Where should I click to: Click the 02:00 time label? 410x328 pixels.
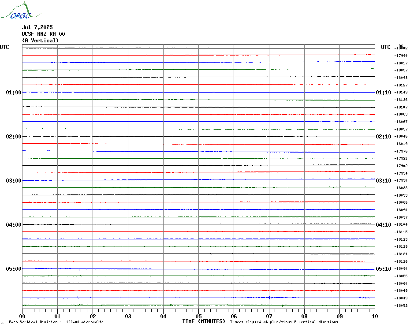[14, 137]
